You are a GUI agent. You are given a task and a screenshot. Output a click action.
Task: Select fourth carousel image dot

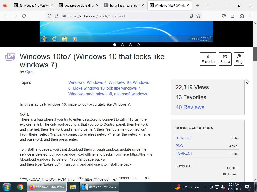coord(138,45)
